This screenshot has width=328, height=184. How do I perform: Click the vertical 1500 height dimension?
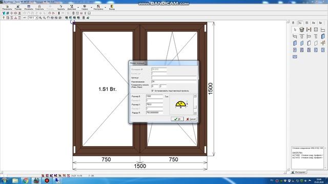click(211, 88)
